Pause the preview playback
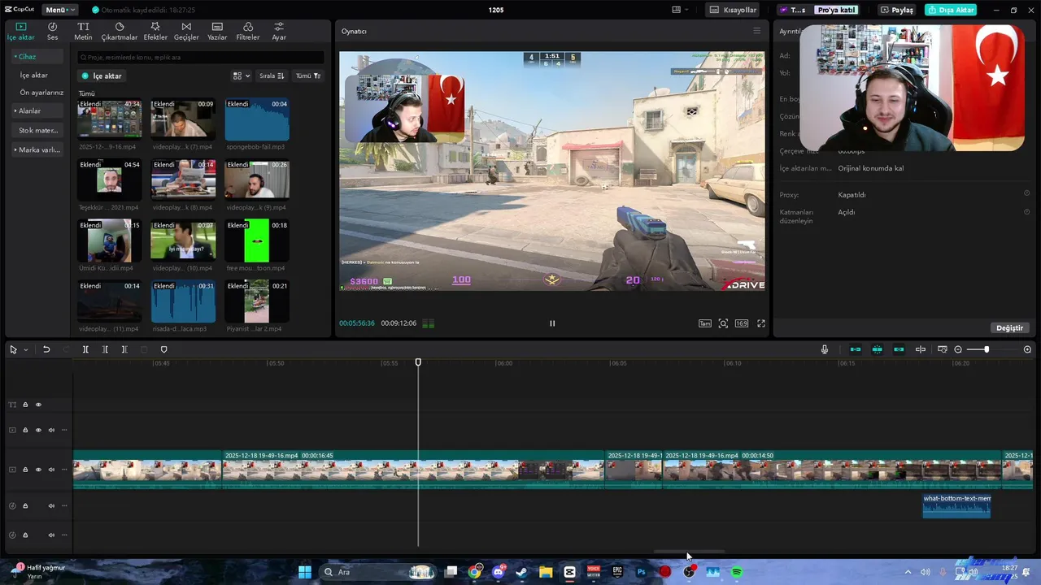Viewport: 1041px width, 585px height. [x=552, y=323]
